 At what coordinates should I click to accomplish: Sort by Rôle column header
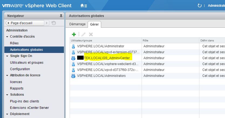click(171, 41)
